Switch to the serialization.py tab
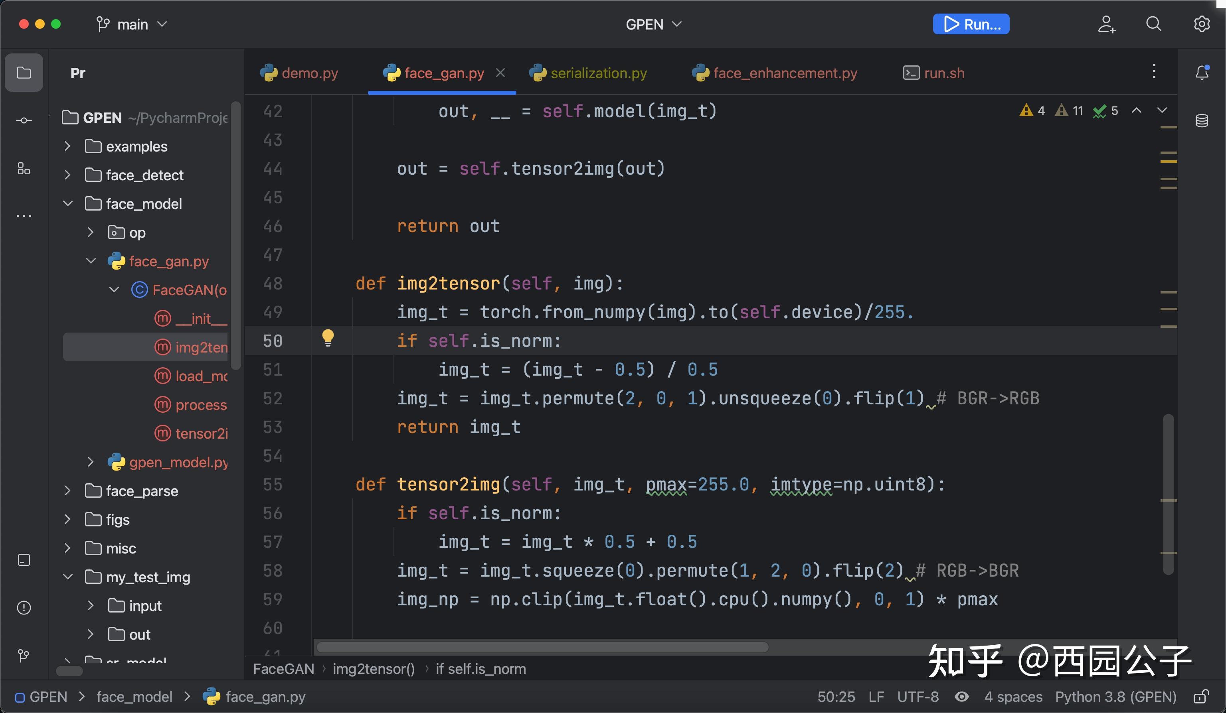The height and width of the screenshot is (713, 1226). tap(598, 73)
